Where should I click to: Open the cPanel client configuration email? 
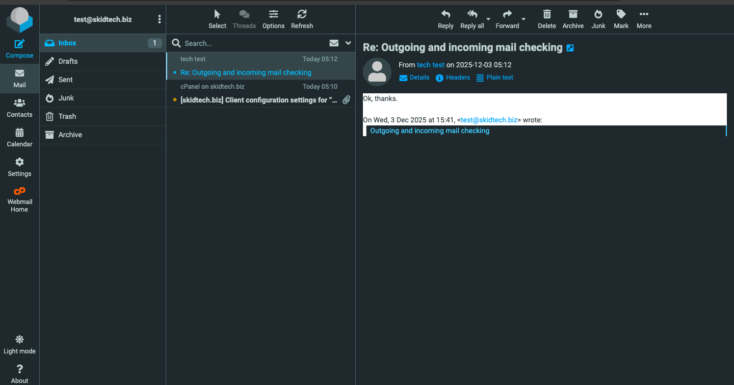pyautogui.click(x=258, y=100)
